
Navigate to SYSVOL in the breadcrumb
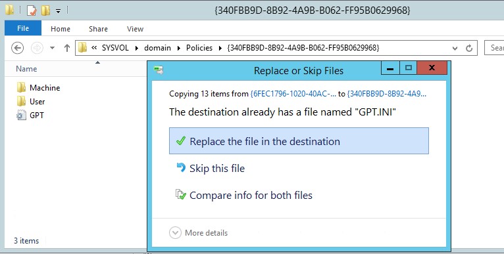pos(115,48)
